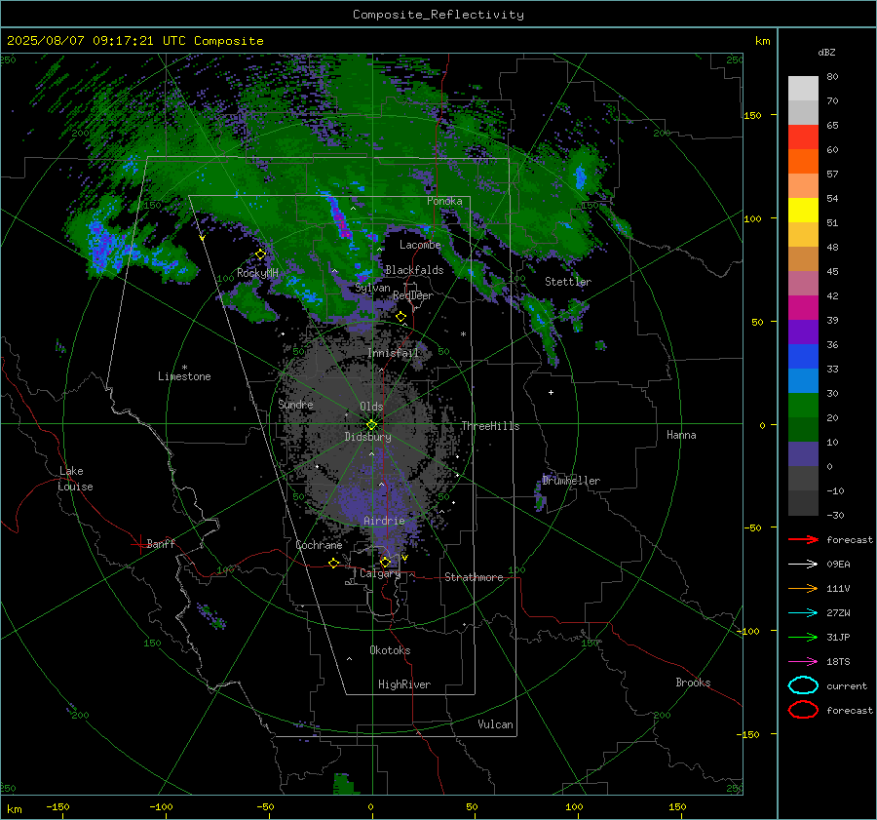Viewport: 877px width, 820px height.
Task: Select the slate-purple swatch between 10 and 0
Action: pyautogui.click(x=803, y=454)
